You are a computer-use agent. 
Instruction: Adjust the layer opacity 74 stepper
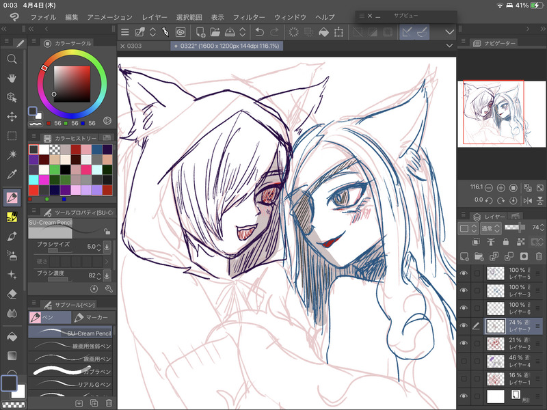542,228
